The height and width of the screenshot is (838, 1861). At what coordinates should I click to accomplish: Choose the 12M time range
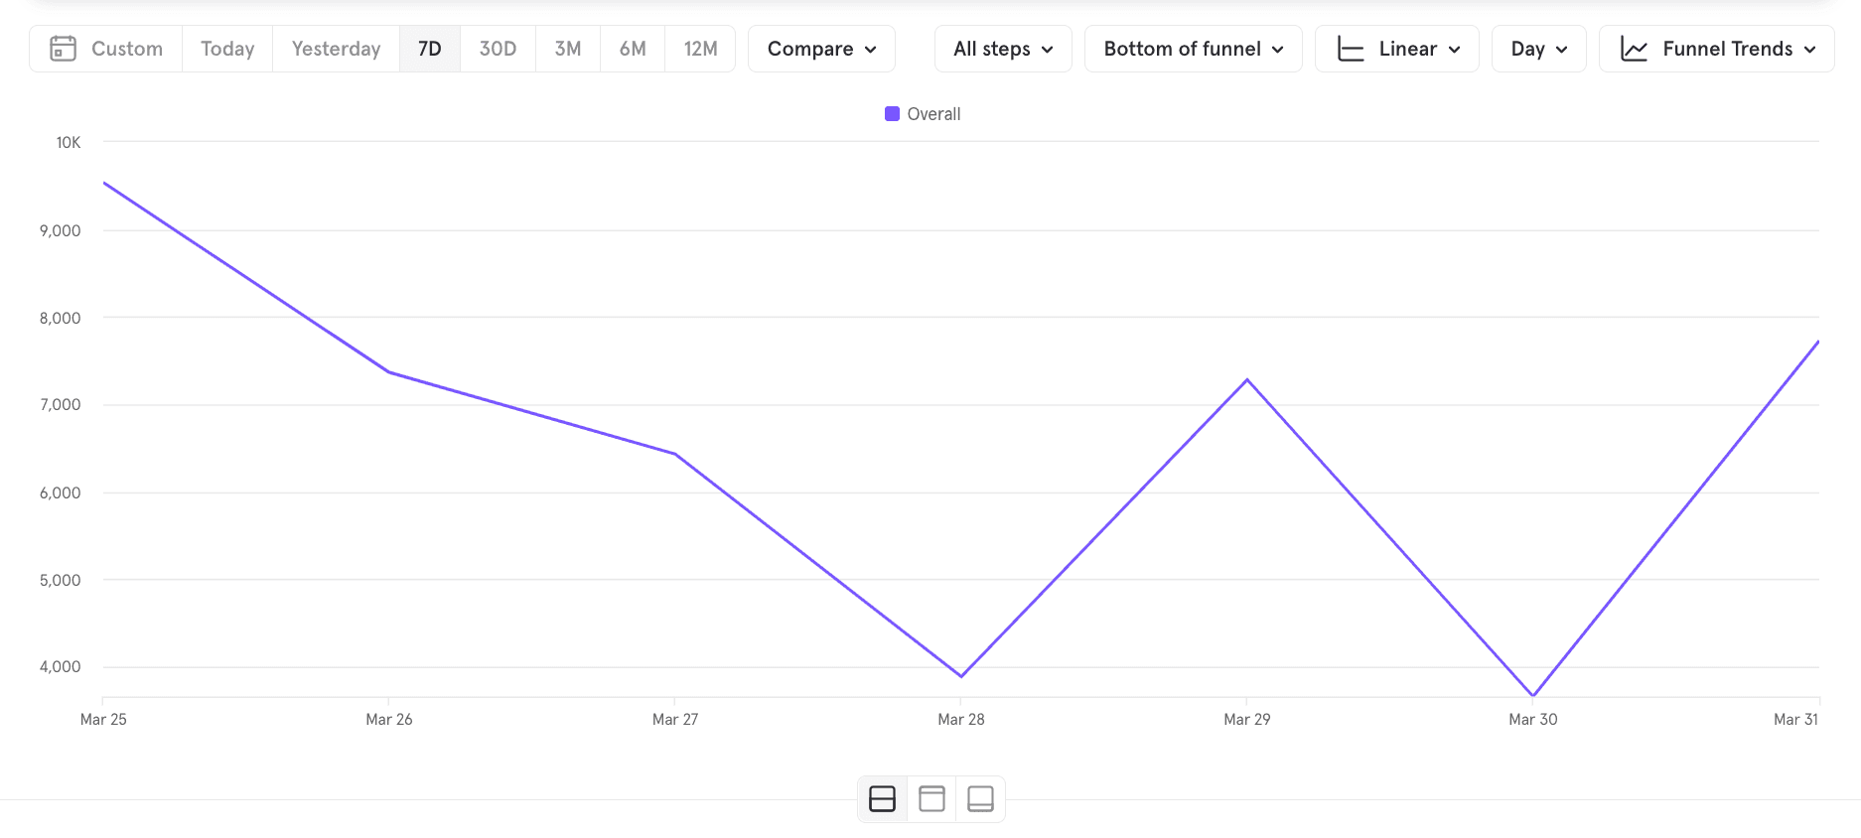click(x=700, y=49)
